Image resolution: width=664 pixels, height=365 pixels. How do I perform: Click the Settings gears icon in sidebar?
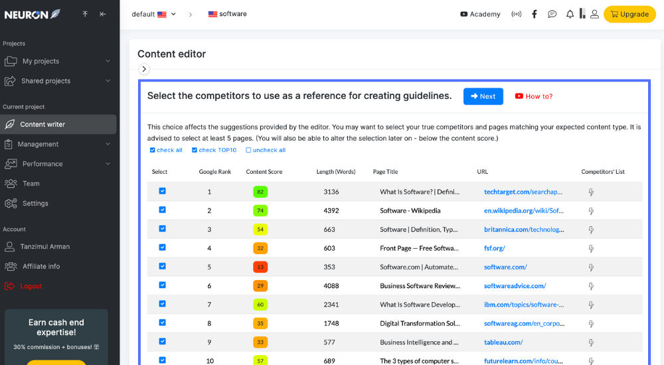click(x=11, y=203)
